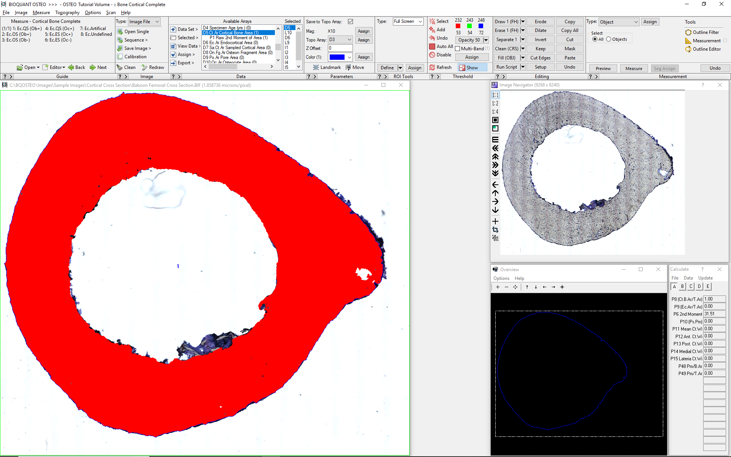Image resolution: width=731 pixels, height=457 pixels.
Task: Click the Threshold Disable icon
Action: [432, 55]
